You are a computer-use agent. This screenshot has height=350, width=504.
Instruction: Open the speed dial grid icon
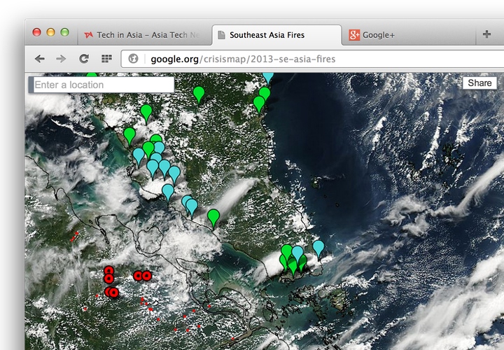106,59
